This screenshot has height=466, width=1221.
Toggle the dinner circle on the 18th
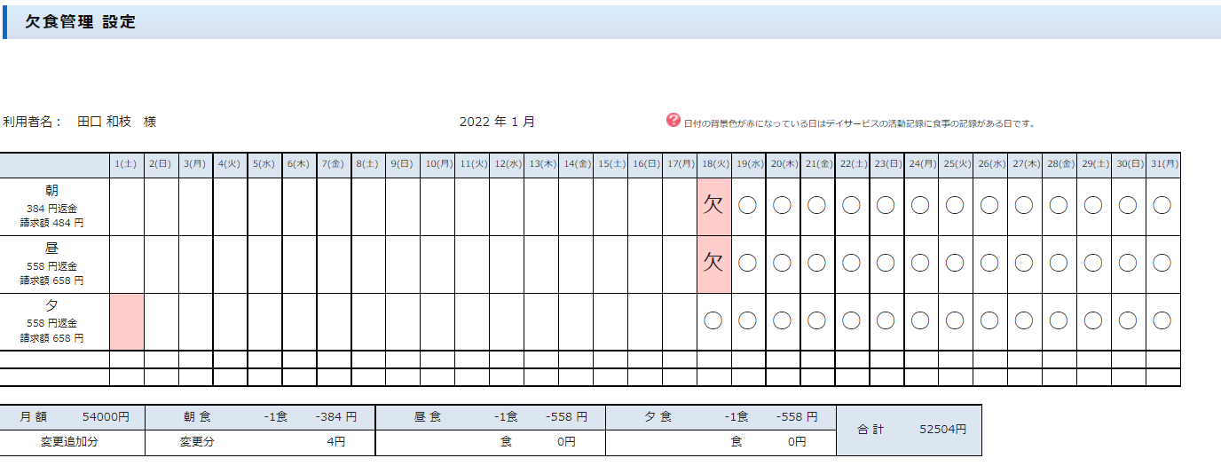[713, 321]
